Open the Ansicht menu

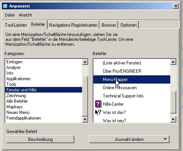tap(25, 15)
